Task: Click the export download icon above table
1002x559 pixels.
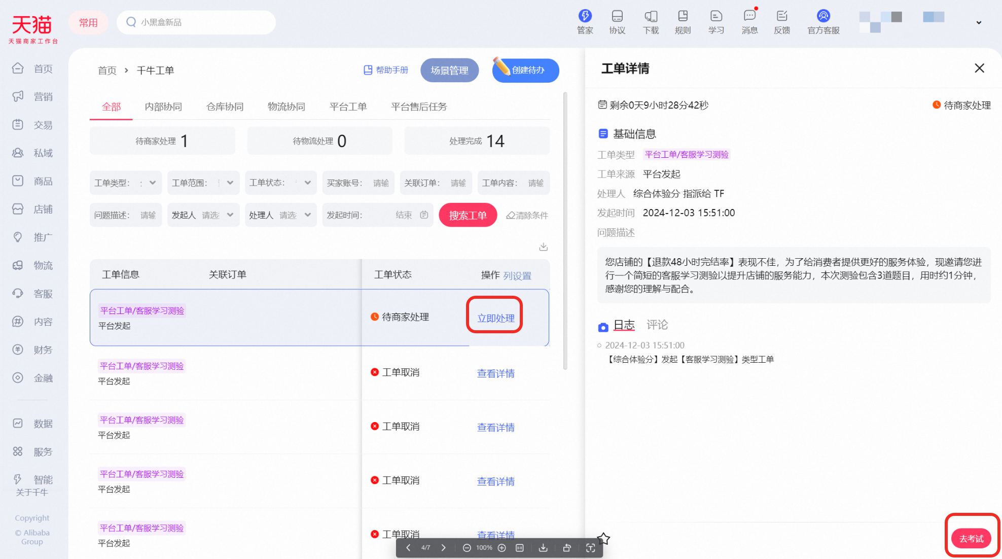Action: point(543,247)
